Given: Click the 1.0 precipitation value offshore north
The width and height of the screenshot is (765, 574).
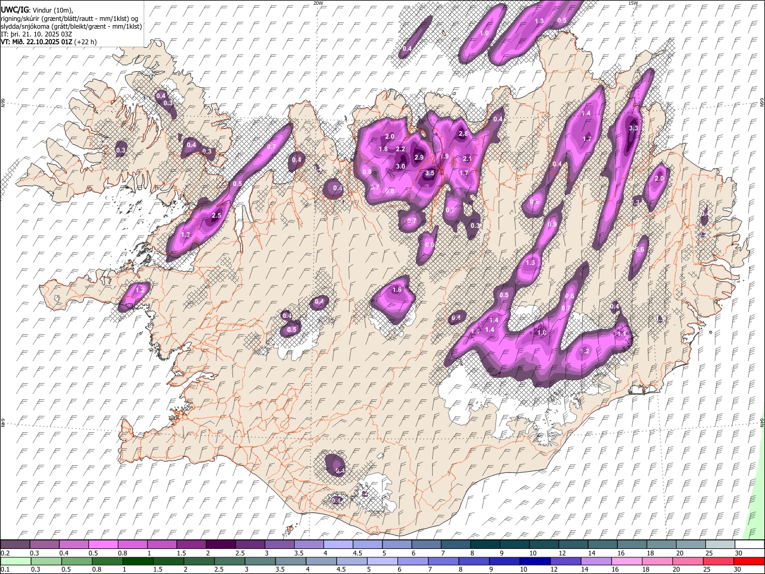Looking at the screenshot, I should click(484, 33).
